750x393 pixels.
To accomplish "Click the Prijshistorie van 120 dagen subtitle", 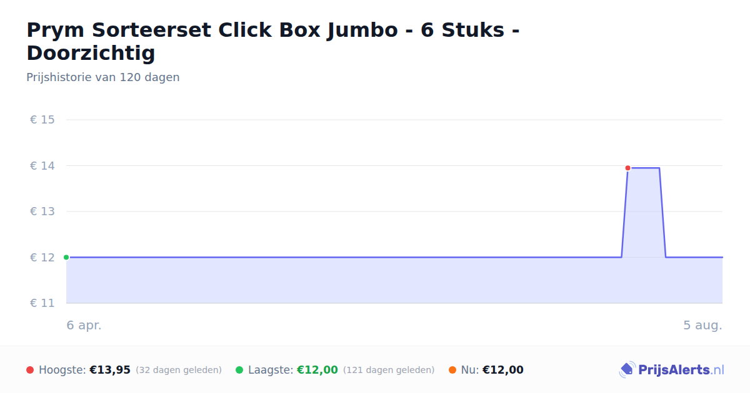I will [x=103, y=77].
